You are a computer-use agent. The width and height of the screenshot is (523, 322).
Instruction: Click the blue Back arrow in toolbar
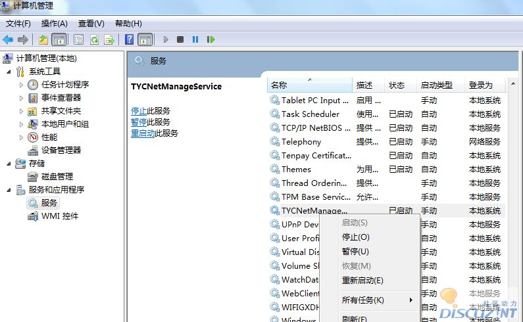click(x=9, y=39)
